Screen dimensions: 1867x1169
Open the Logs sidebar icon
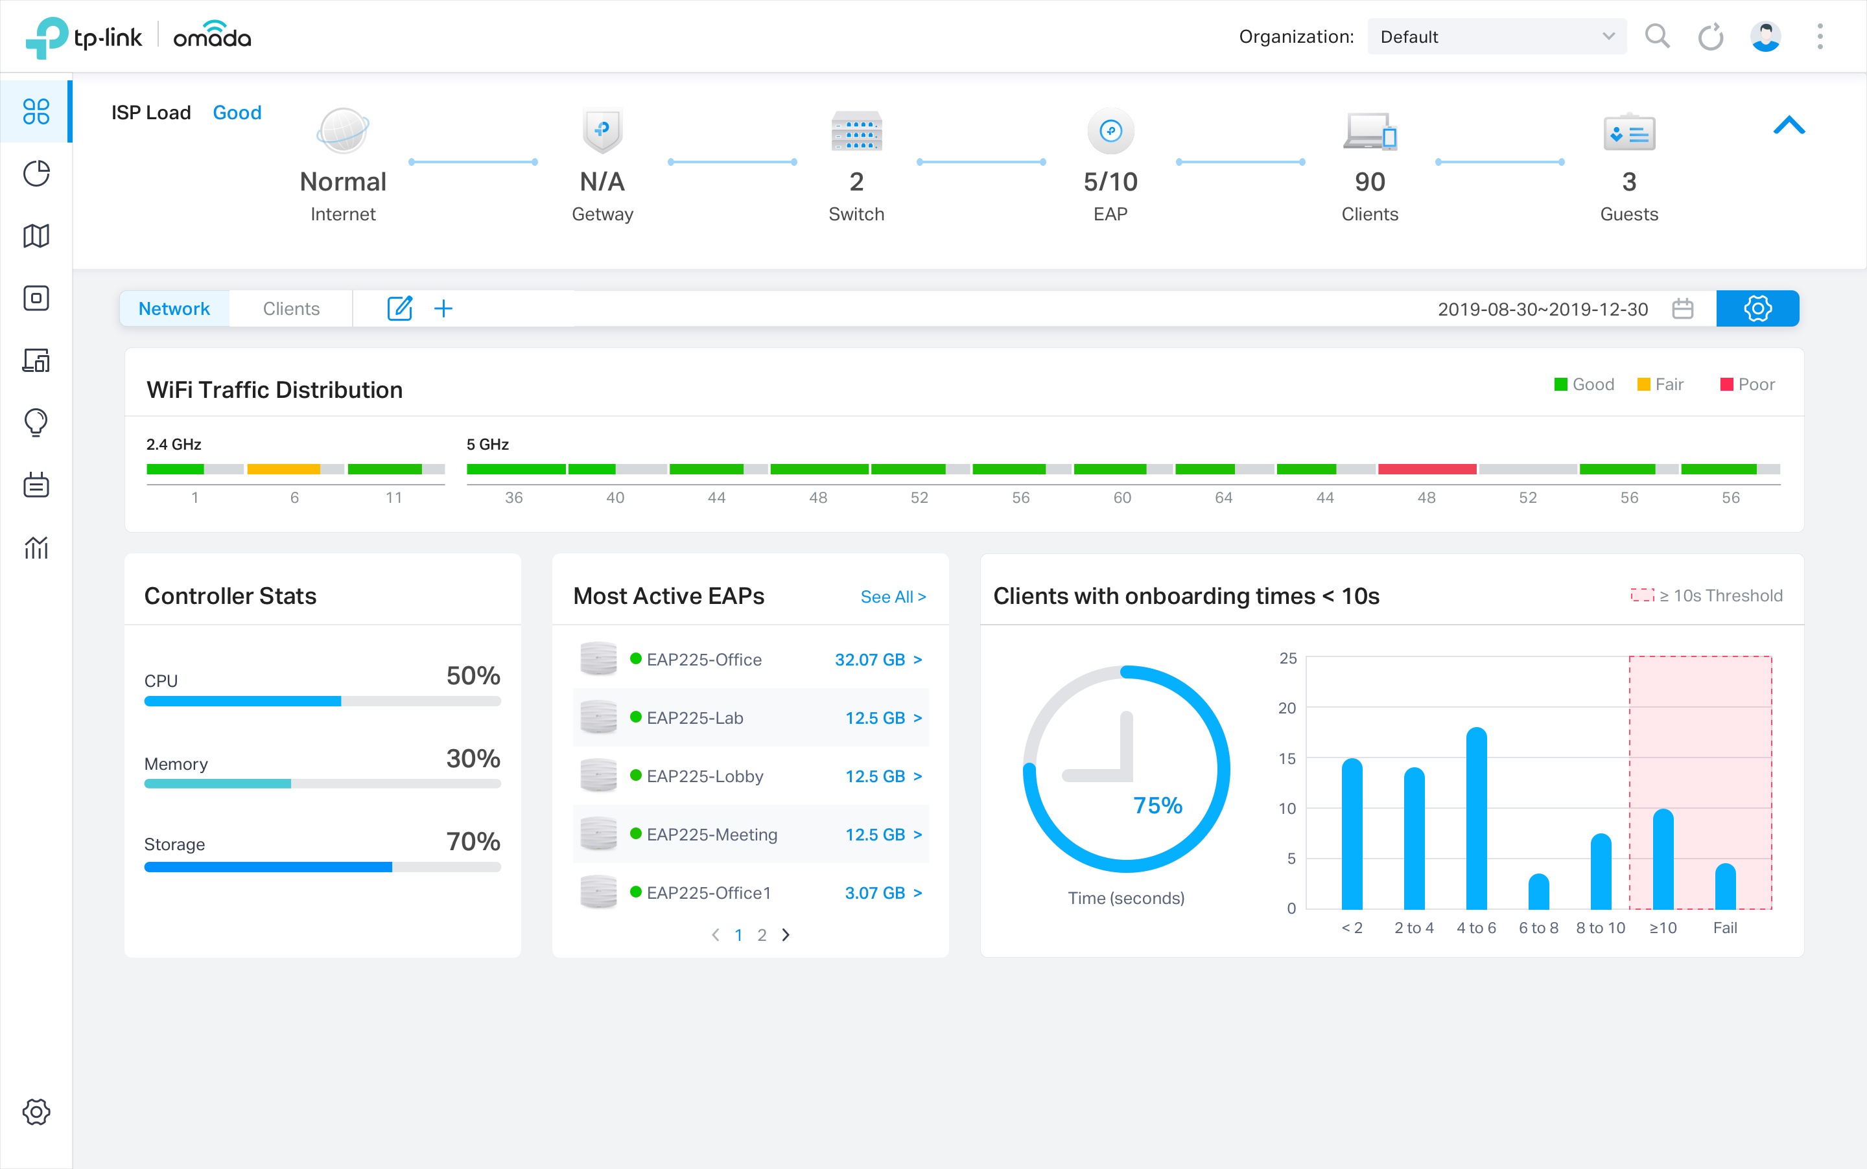36,485
